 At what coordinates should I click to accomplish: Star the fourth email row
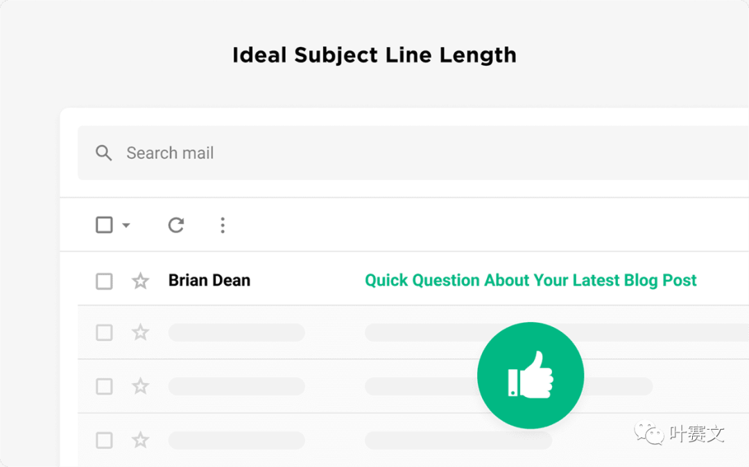click(x=140, y=440)
